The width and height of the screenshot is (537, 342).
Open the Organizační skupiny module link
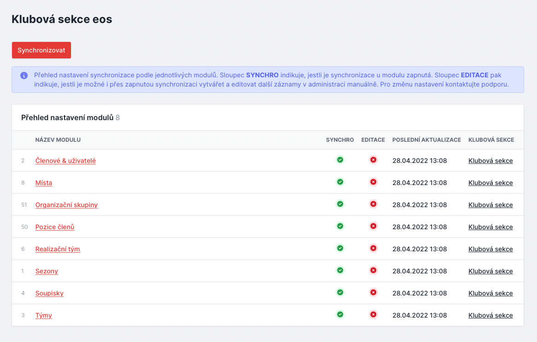pos(66,205)
